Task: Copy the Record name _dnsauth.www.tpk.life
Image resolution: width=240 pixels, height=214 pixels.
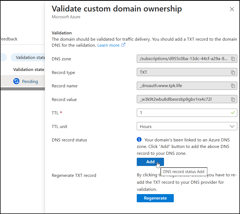Action: [x=233, y=86]
